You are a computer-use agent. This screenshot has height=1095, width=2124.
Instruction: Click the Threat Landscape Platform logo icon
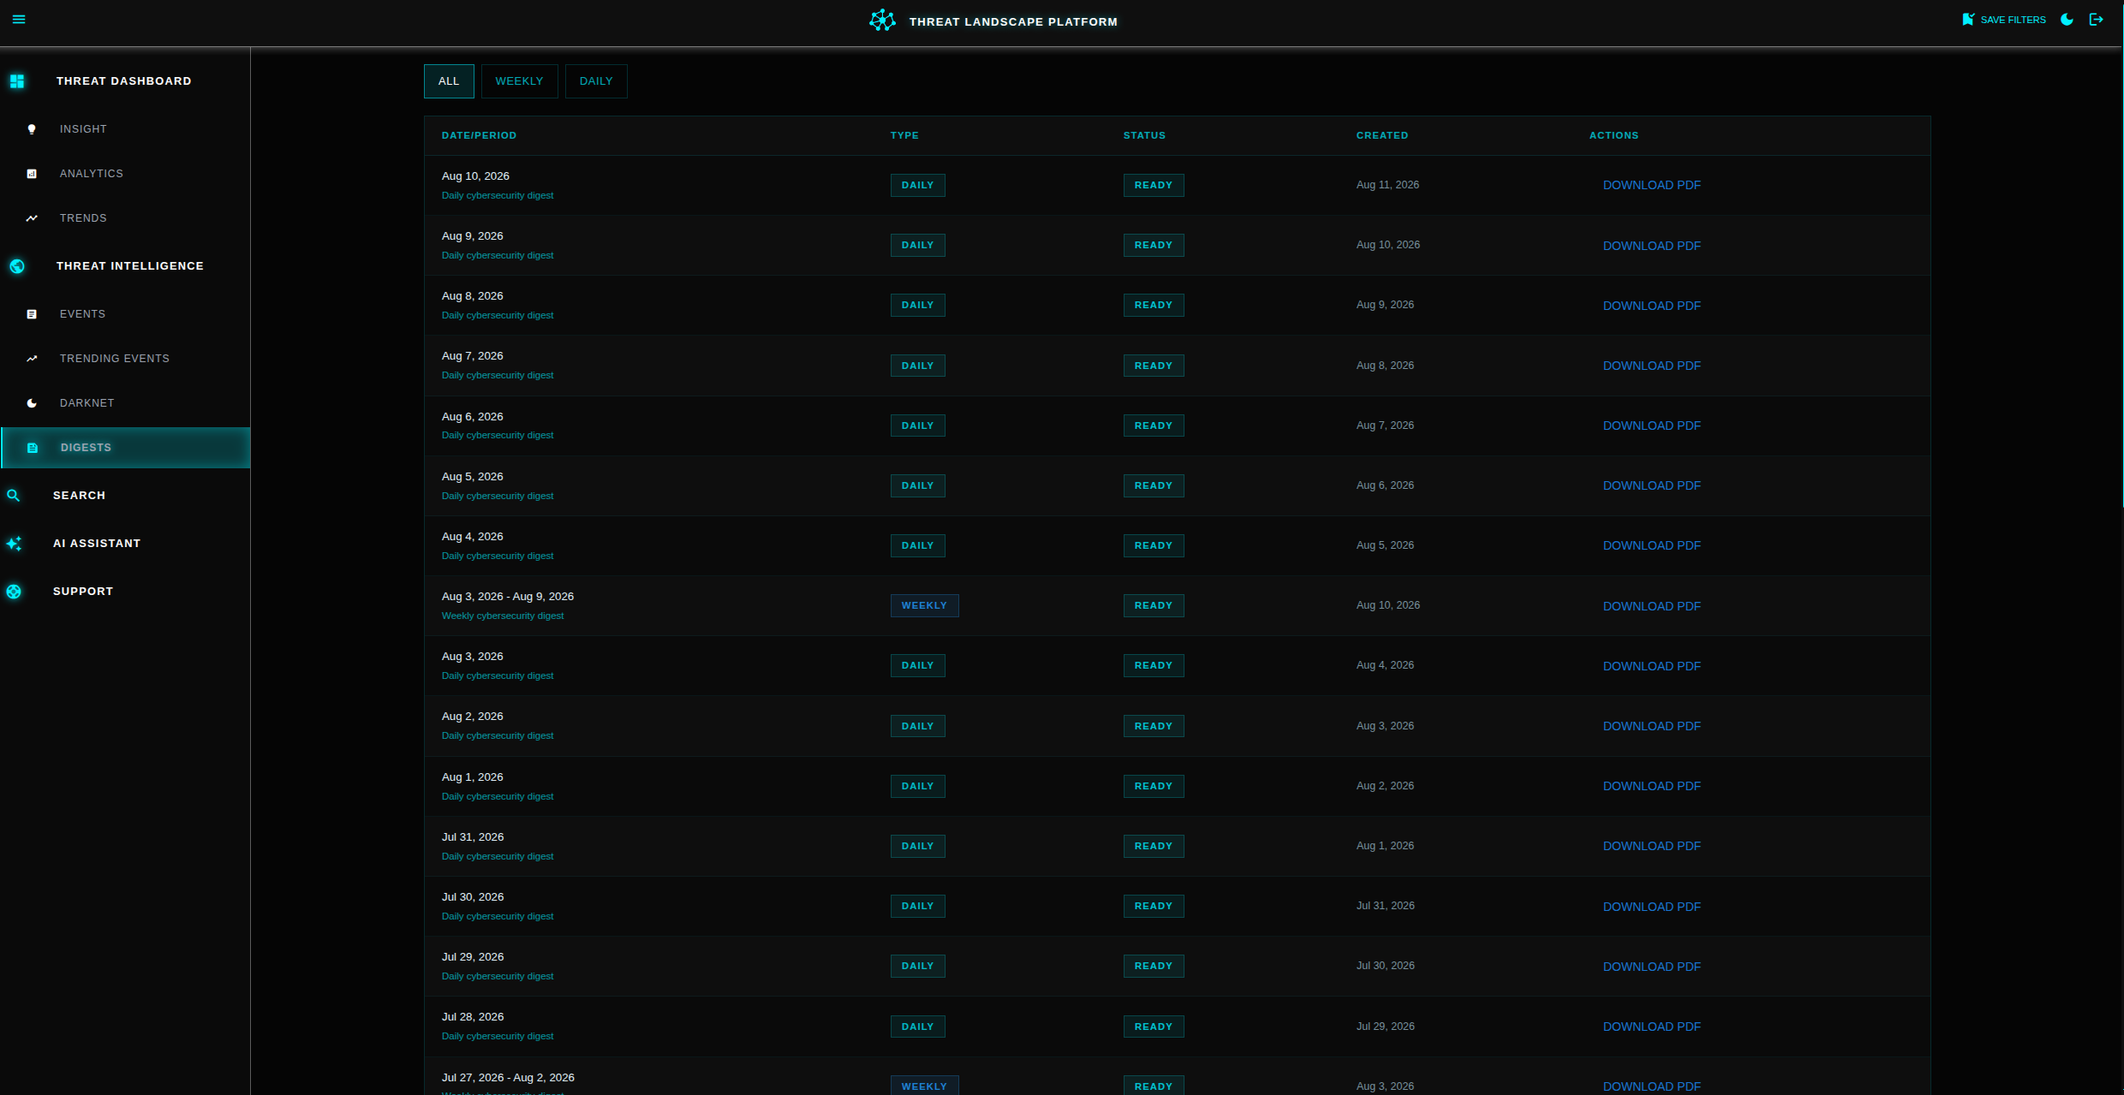tap(882, 21)
